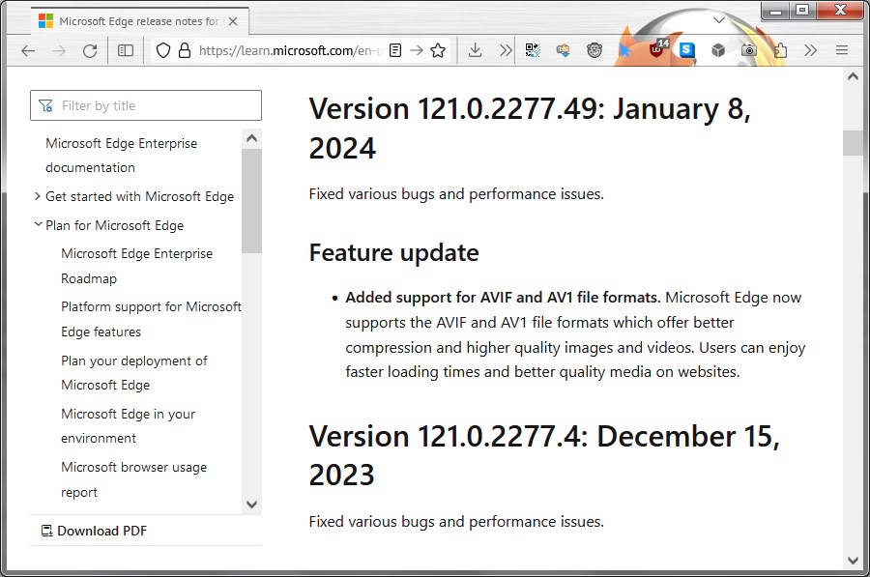The image size is (870, 577).
Task: Maximize the browser window
Action: pos(802,10)
